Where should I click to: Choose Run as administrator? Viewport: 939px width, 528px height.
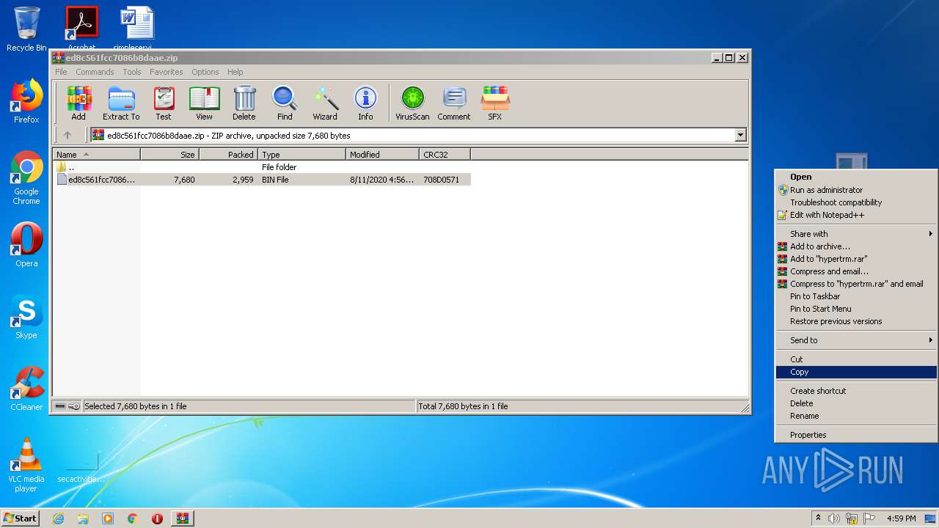pyautogui.click(x=856, y=190)
